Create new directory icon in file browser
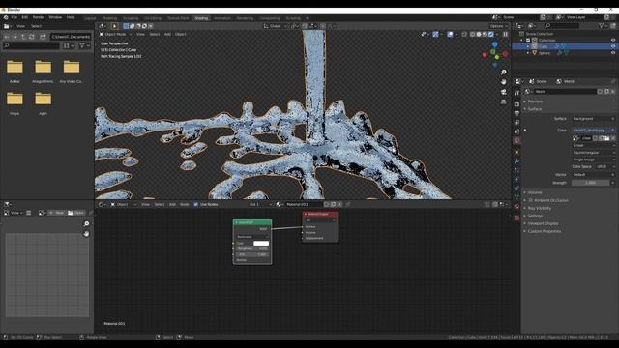 [43, 37]
